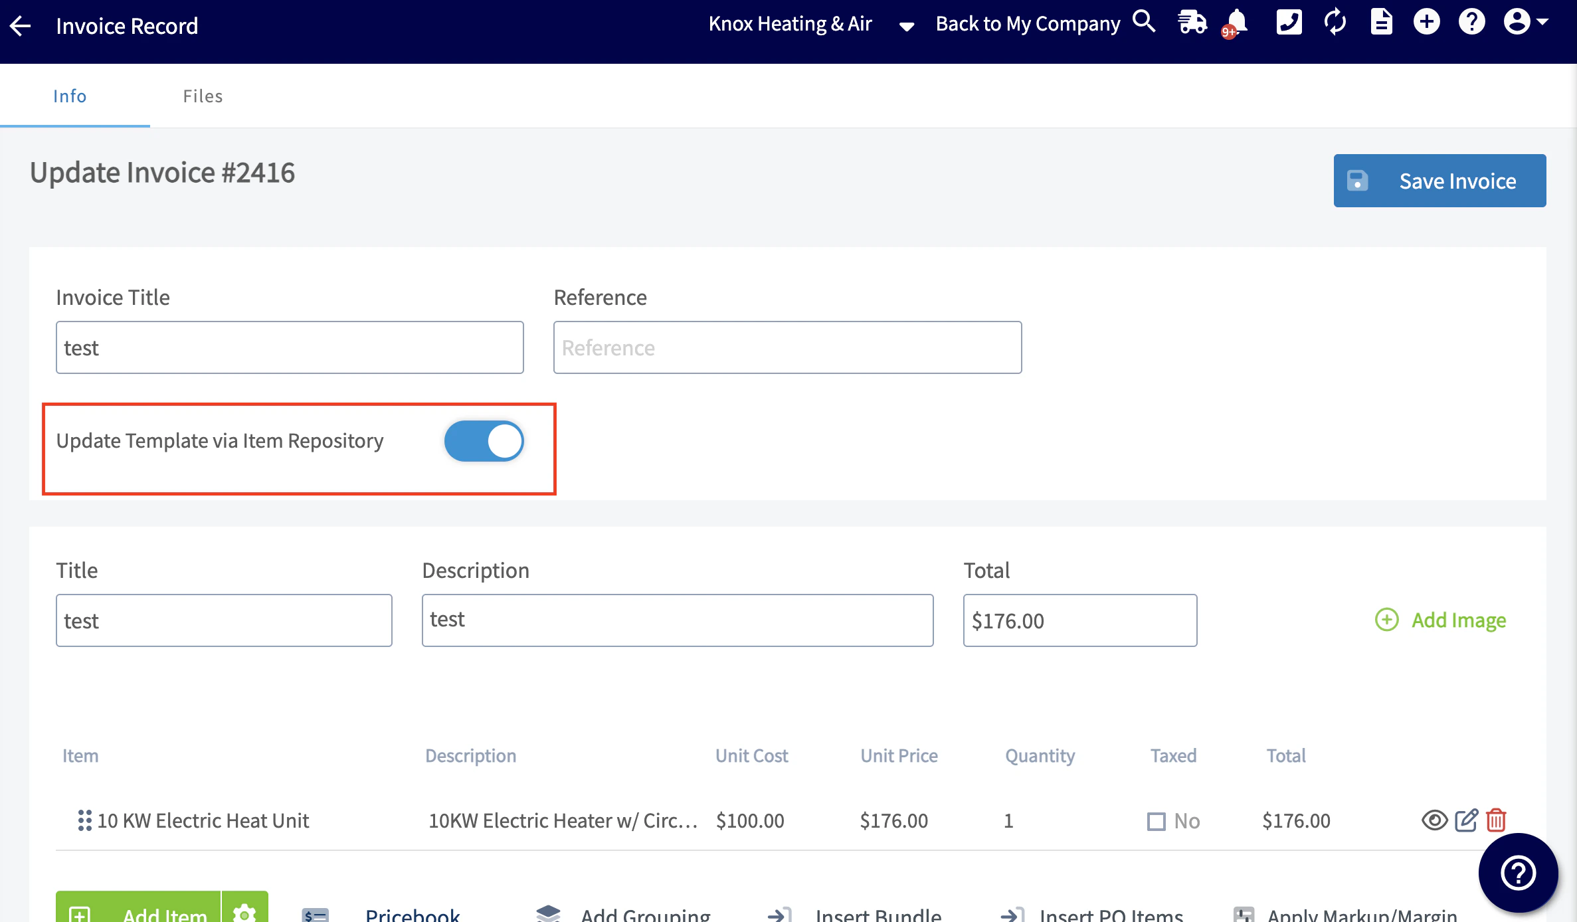Open the delivery truck icon
Image resolution: width=1577 pixels, height=922 pixels.
coord(1192,23)
